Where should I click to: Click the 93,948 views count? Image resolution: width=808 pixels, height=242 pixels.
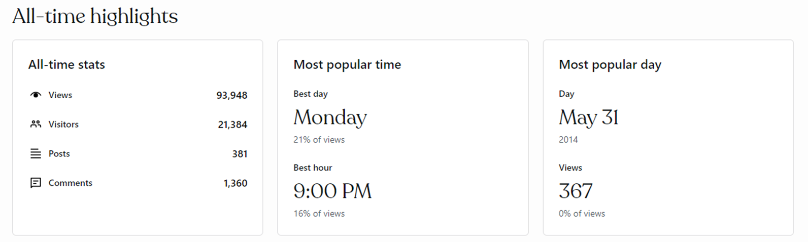click(x=231, y=95)
